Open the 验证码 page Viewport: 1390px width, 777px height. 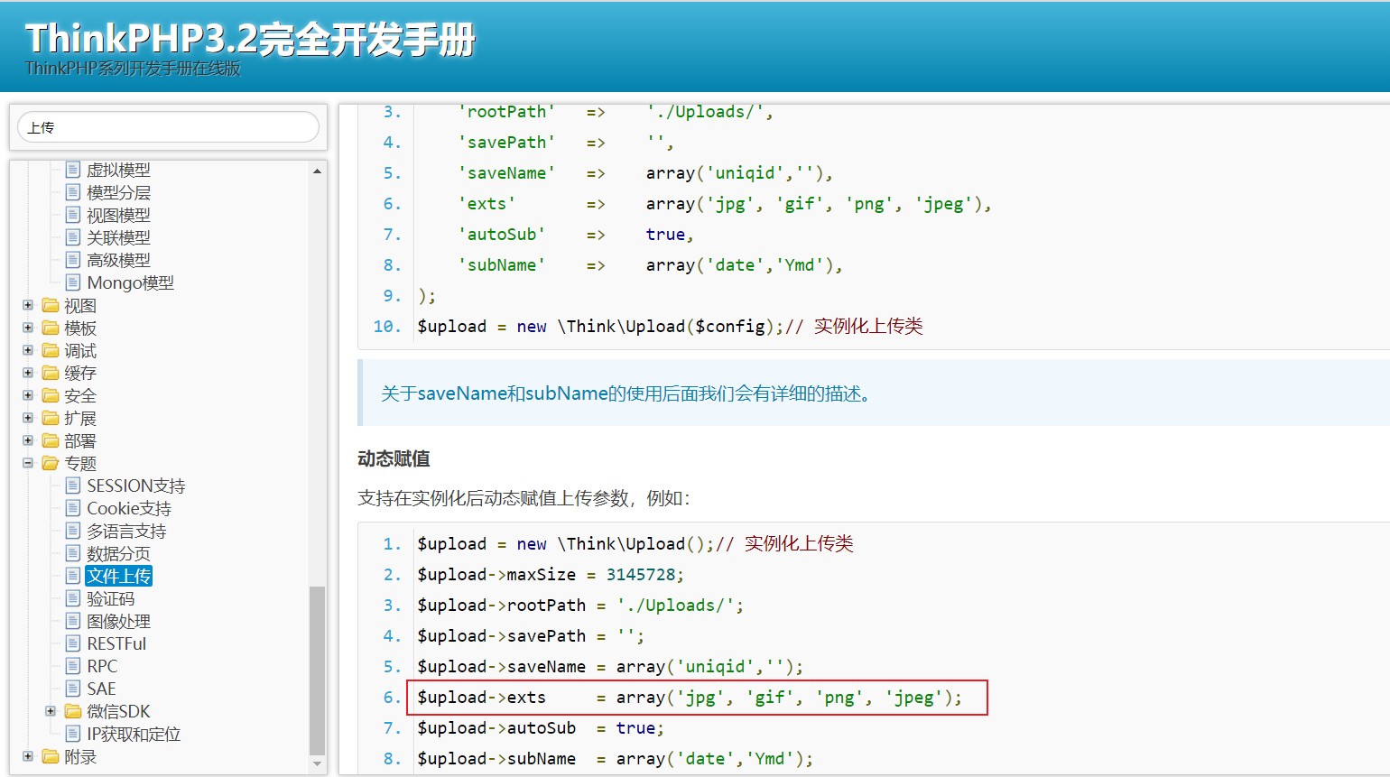pyautogui.click(x=110, y=598)
